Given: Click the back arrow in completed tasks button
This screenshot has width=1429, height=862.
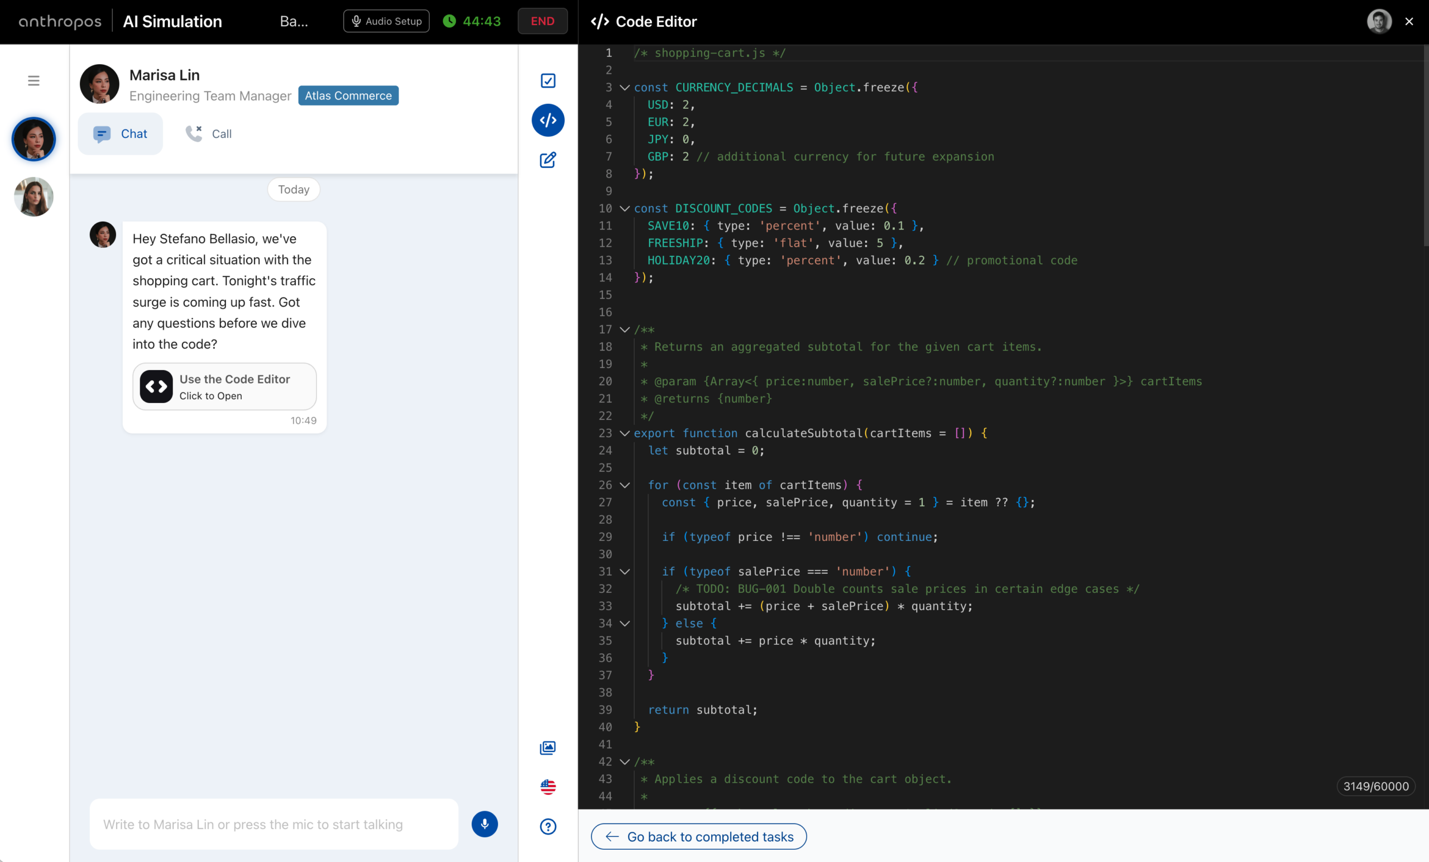Looking at the screenshot, I should (612, 836).
